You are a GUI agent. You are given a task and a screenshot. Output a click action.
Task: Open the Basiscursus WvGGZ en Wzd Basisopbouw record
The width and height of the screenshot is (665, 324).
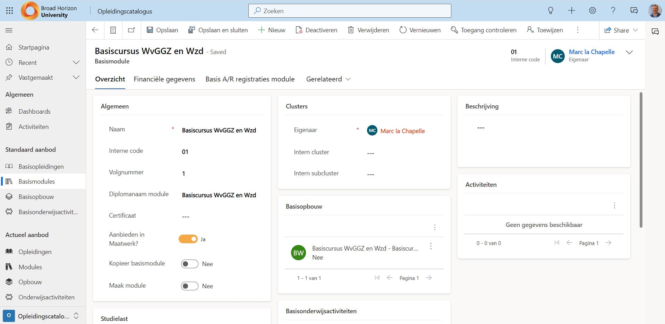tap(365, 248)
